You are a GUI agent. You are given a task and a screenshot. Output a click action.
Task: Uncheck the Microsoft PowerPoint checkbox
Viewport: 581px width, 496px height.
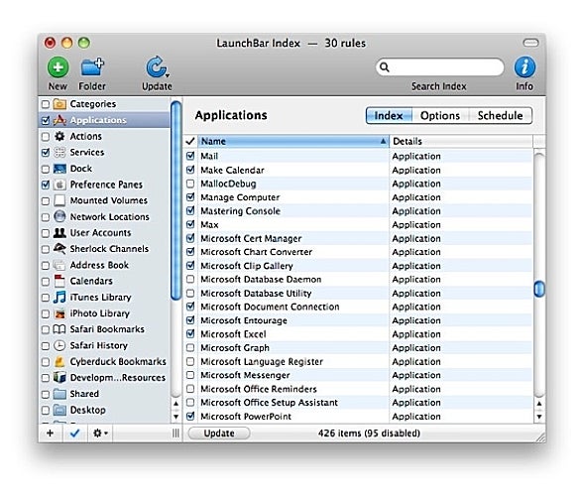click(x=190, y=416)
